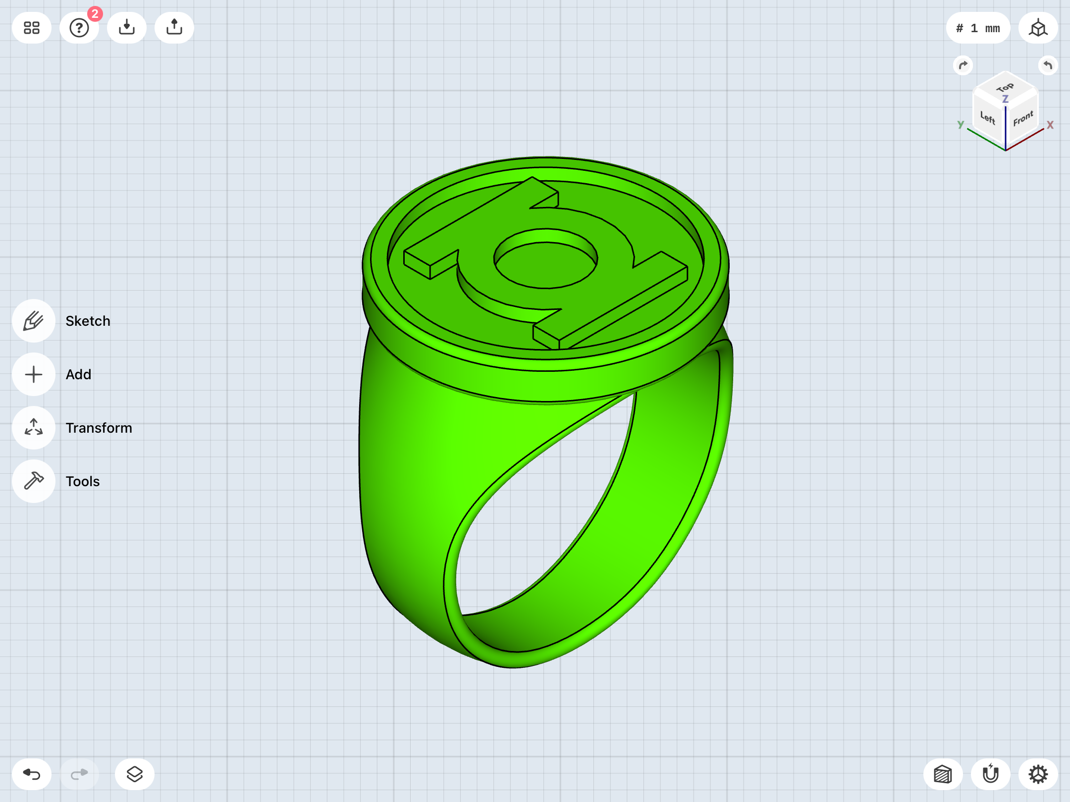
Task: Click the Add menu label
Action: coord(79,374)
